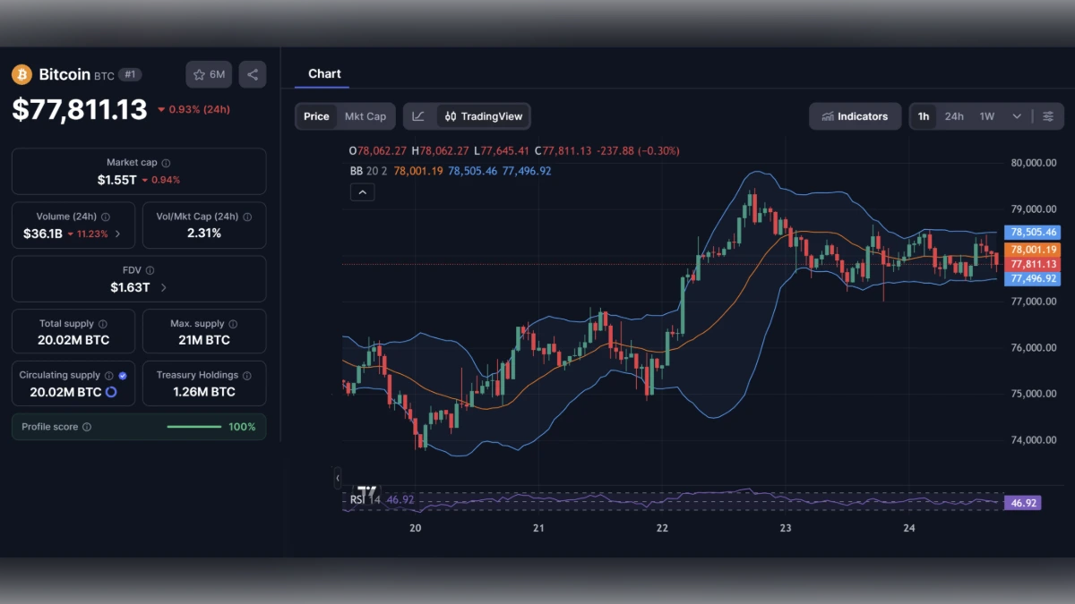
Task: Switch to the Chart tab
Action: coord(323,73)
